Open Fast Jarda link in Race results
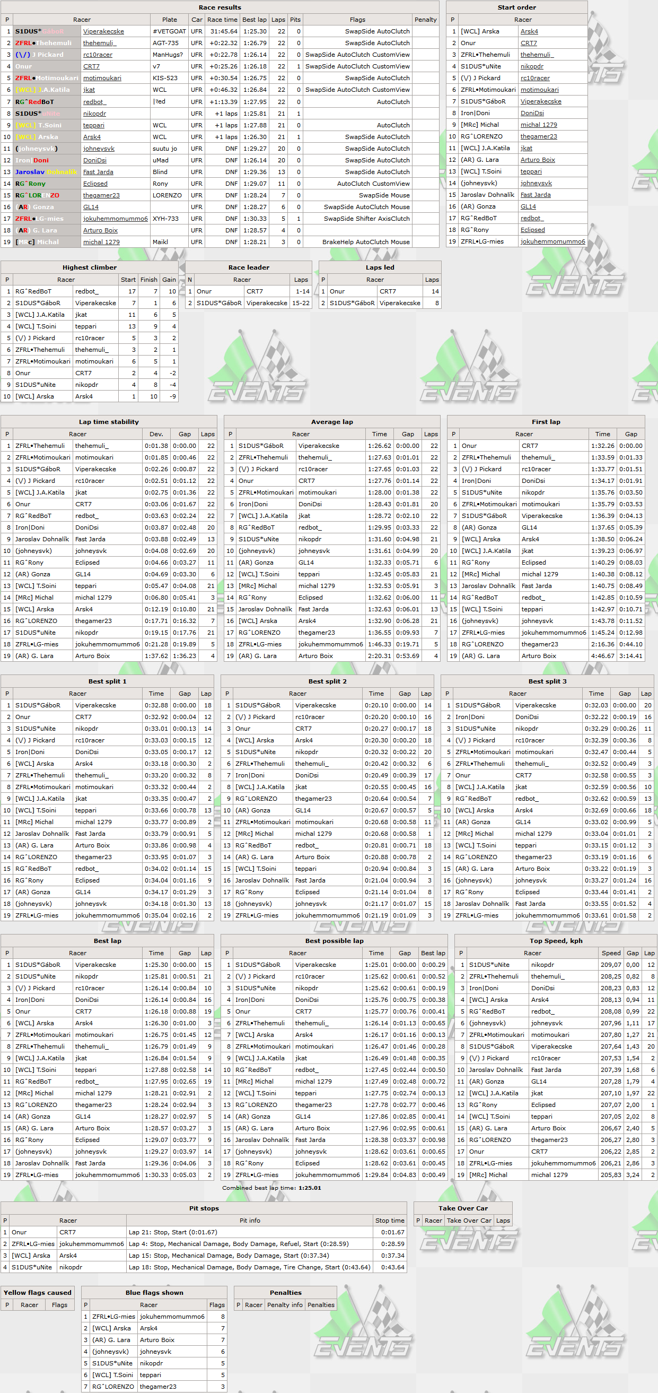The height and width of the screenshot is (1393, 658). pos(98,172)
